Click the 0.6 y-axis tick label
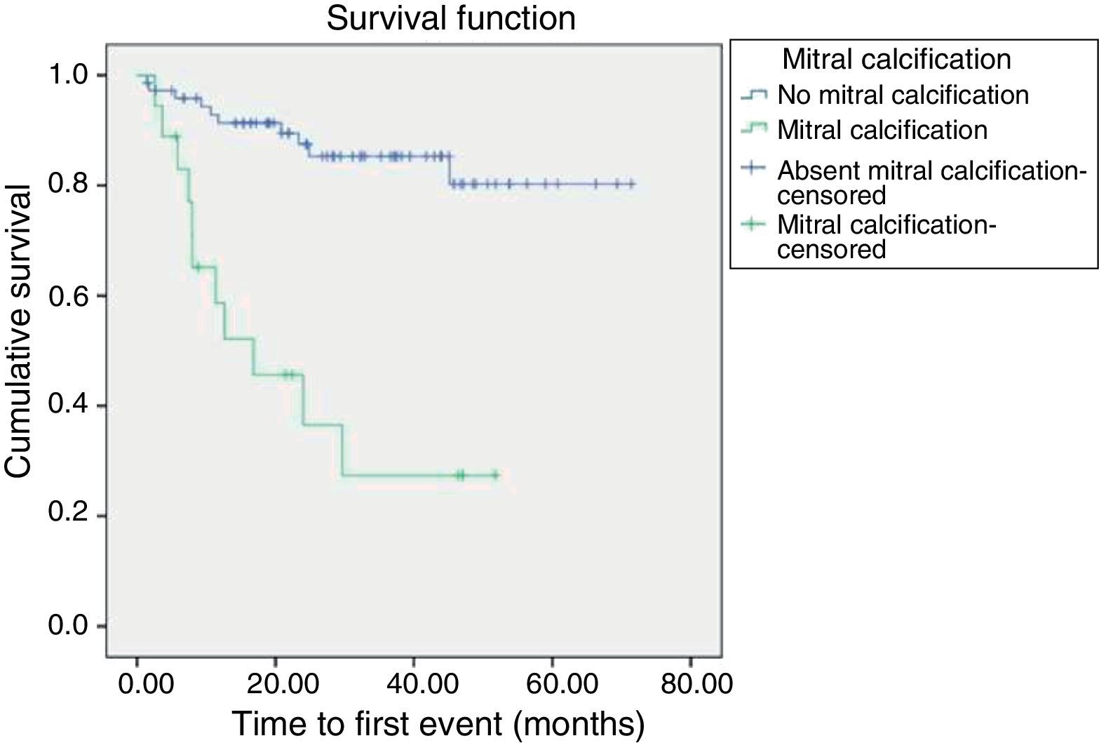 coord(67,295)
